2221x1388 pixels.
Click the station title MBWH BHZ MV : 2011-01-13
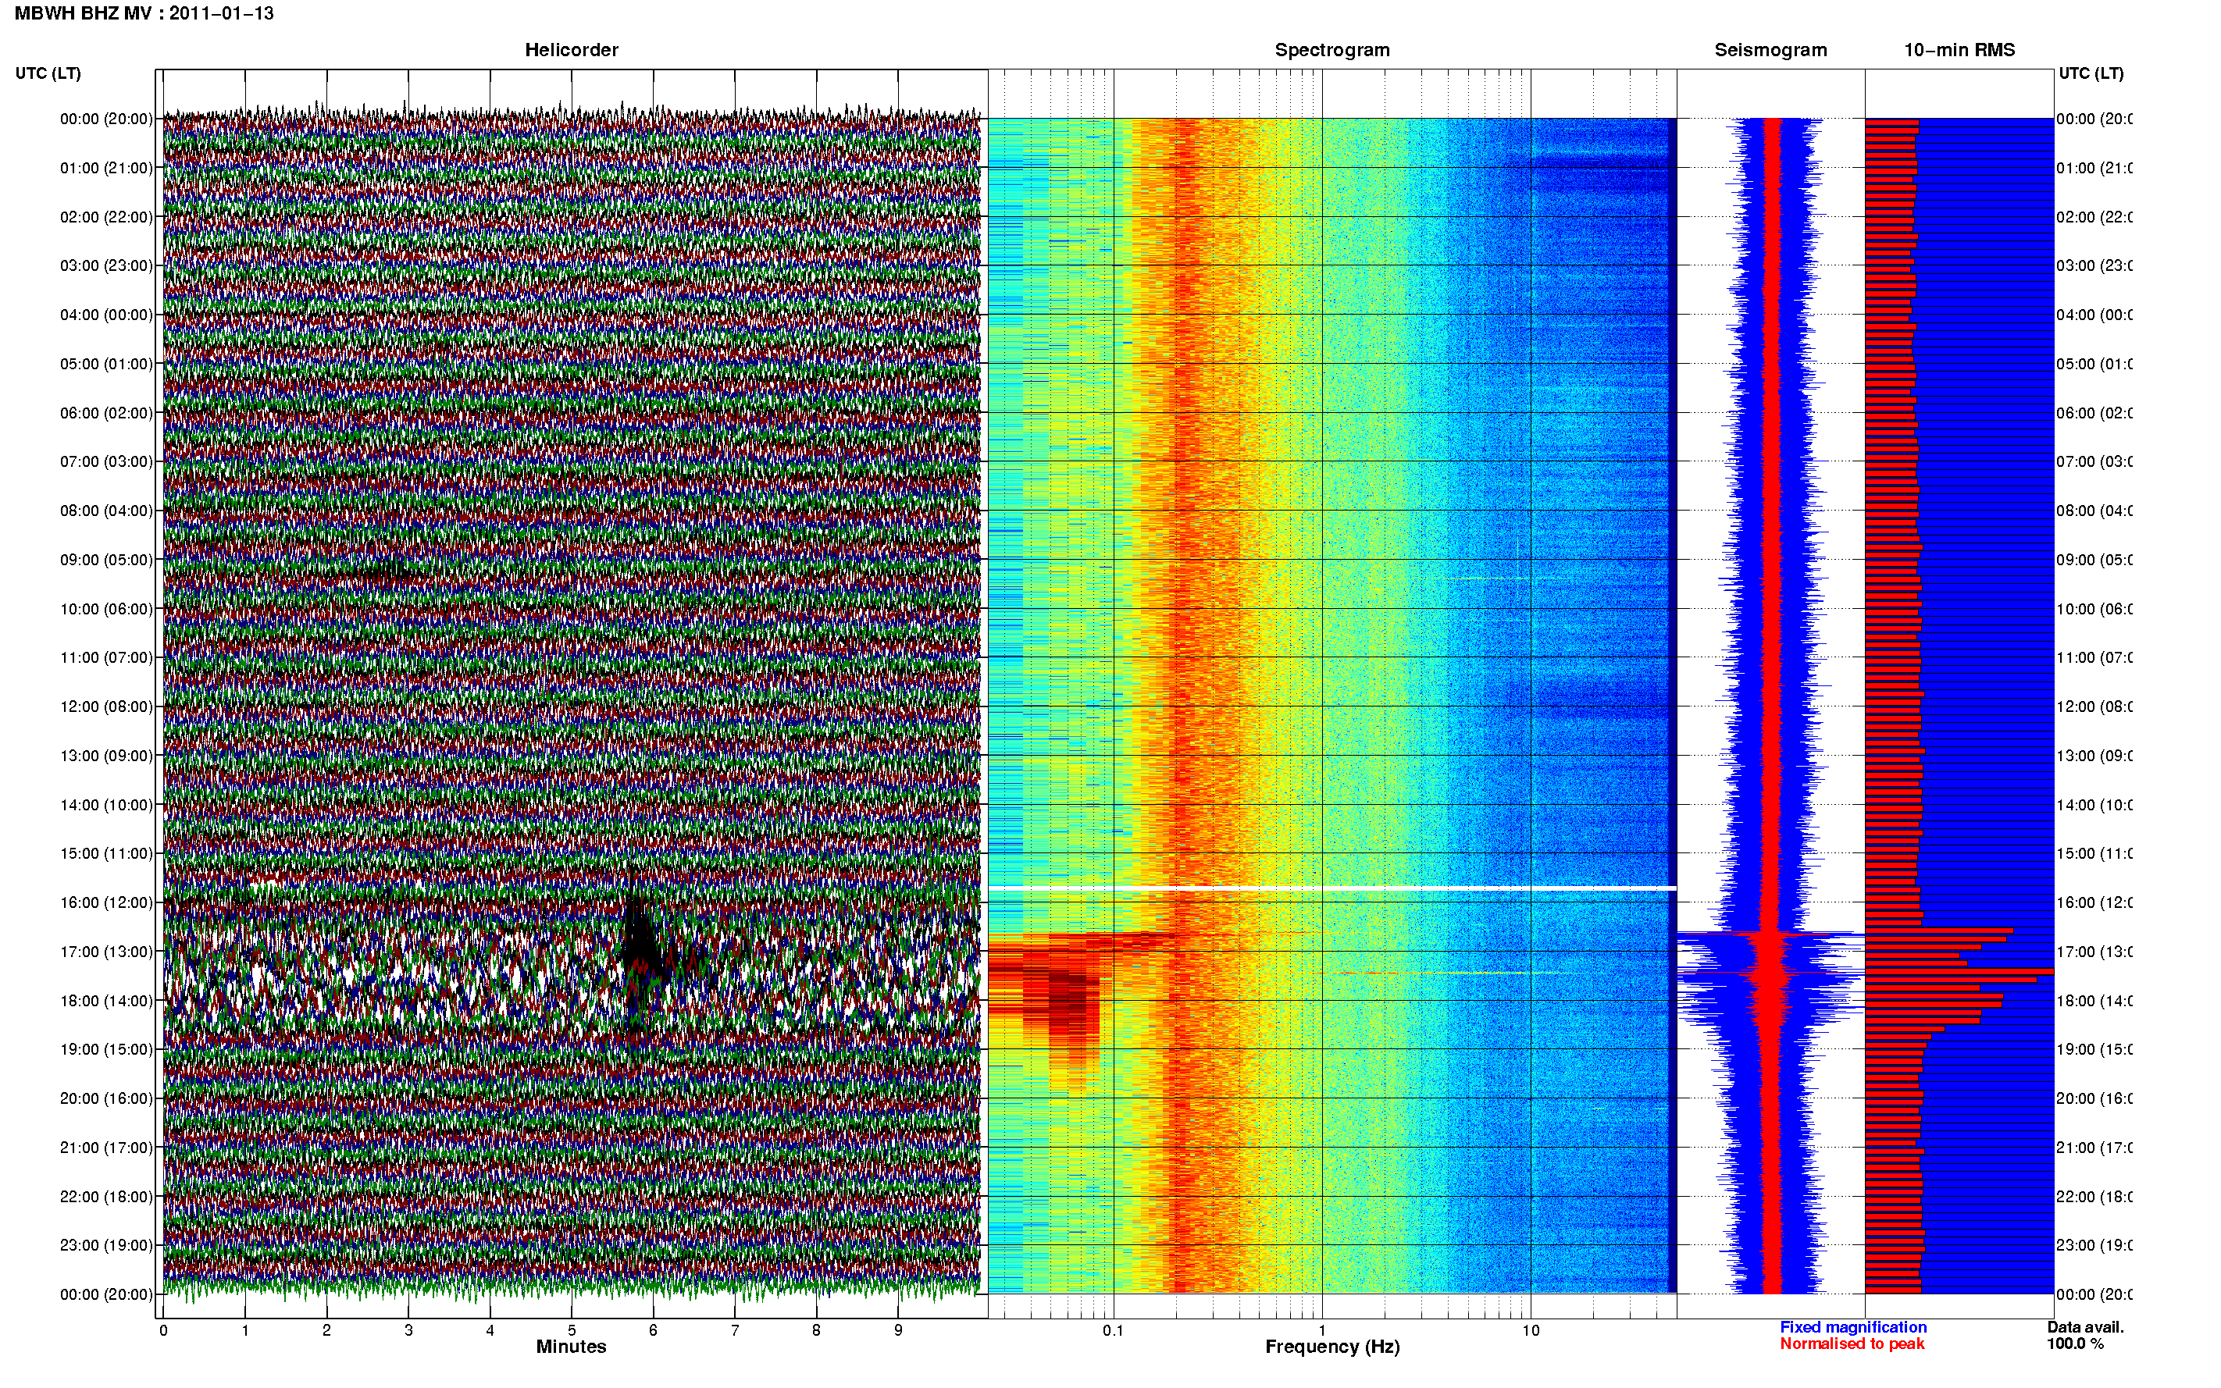pyautogui.click(x=144, y=14)
